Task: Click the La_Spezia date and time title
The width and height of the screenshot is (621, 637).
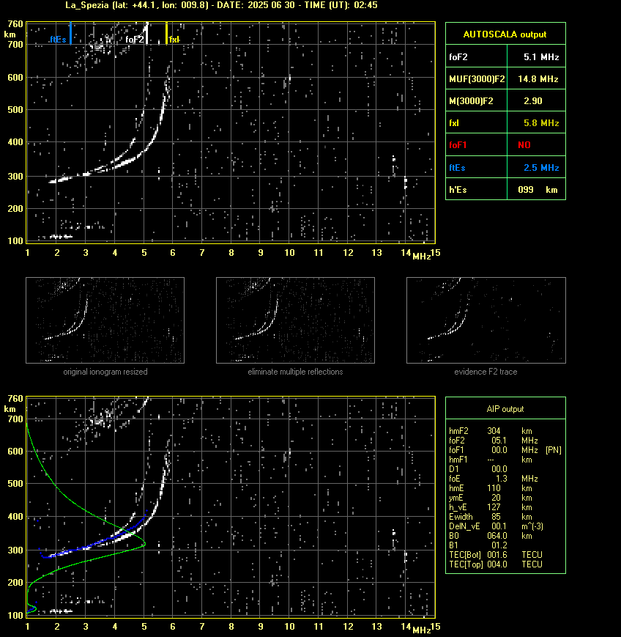Action: (x=222, y=5)
